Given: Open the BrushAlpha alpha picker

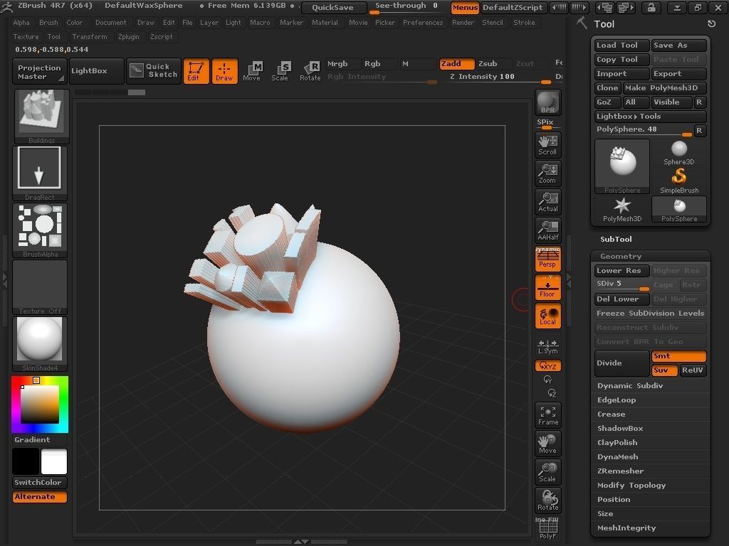Looking at the screenshot, I should click(40, 230).
